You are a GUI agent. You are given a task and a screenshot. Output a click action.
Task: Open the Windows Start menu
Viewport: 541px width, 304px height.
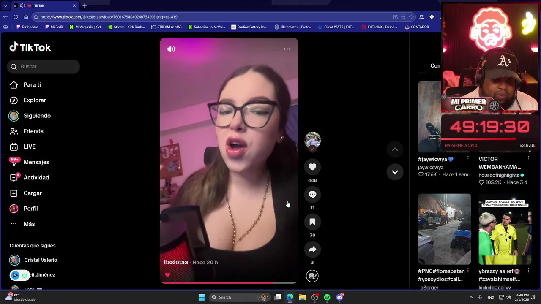point(202,297)
